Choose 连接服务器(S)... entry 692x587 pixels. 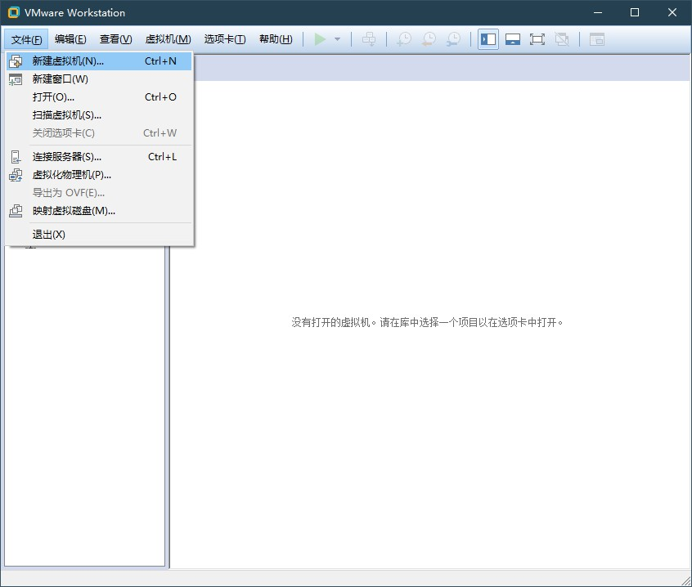point(99,157)
